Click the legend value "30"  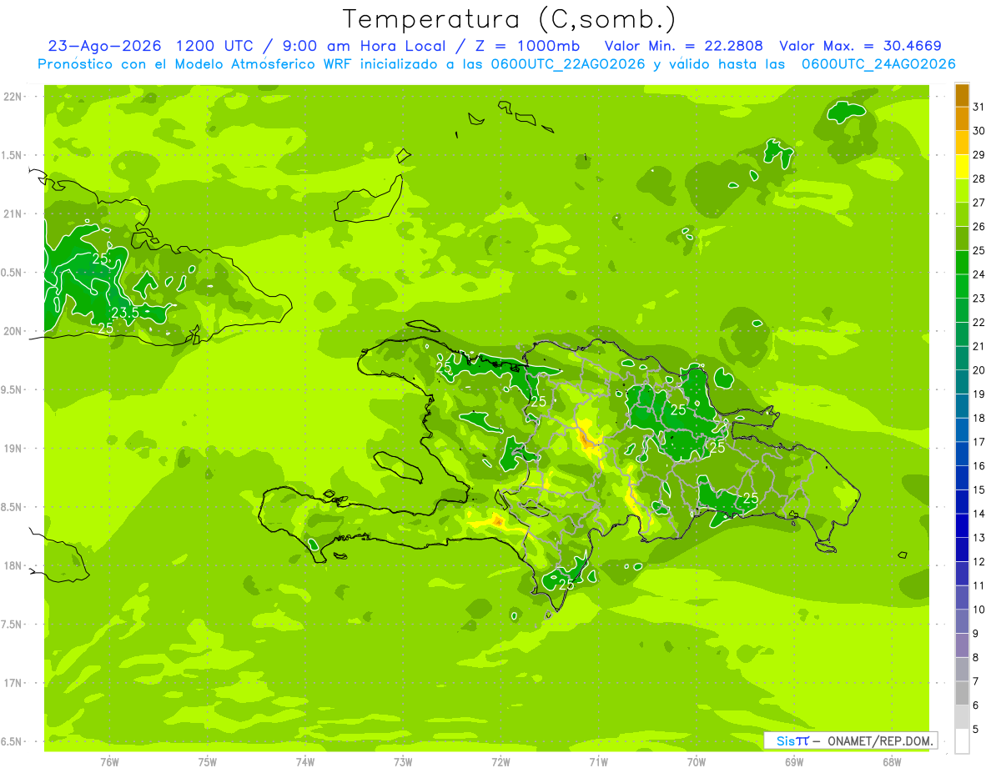click(x=979, y=131)
